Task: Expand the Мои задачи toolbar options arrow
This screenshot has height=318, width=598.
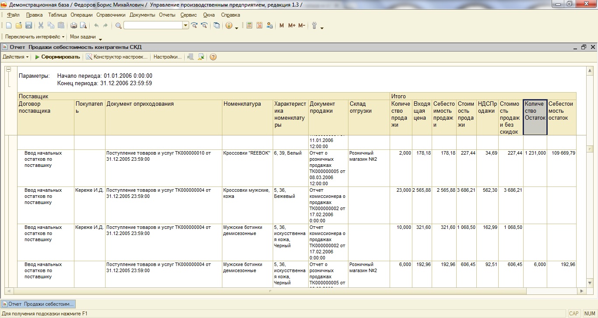Action: [100, 39]
